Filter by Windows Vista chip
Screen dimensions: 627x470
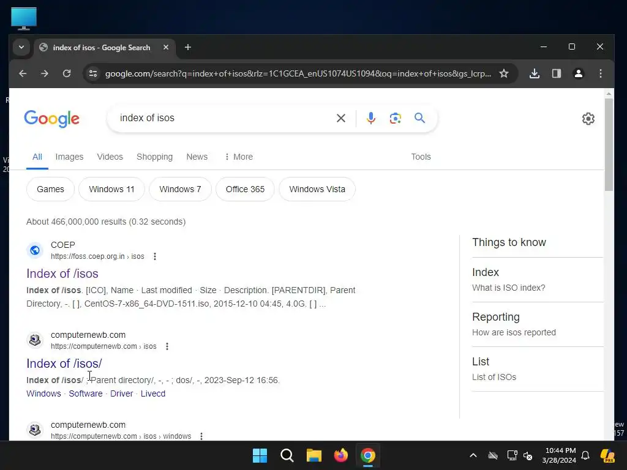(317, 189)
